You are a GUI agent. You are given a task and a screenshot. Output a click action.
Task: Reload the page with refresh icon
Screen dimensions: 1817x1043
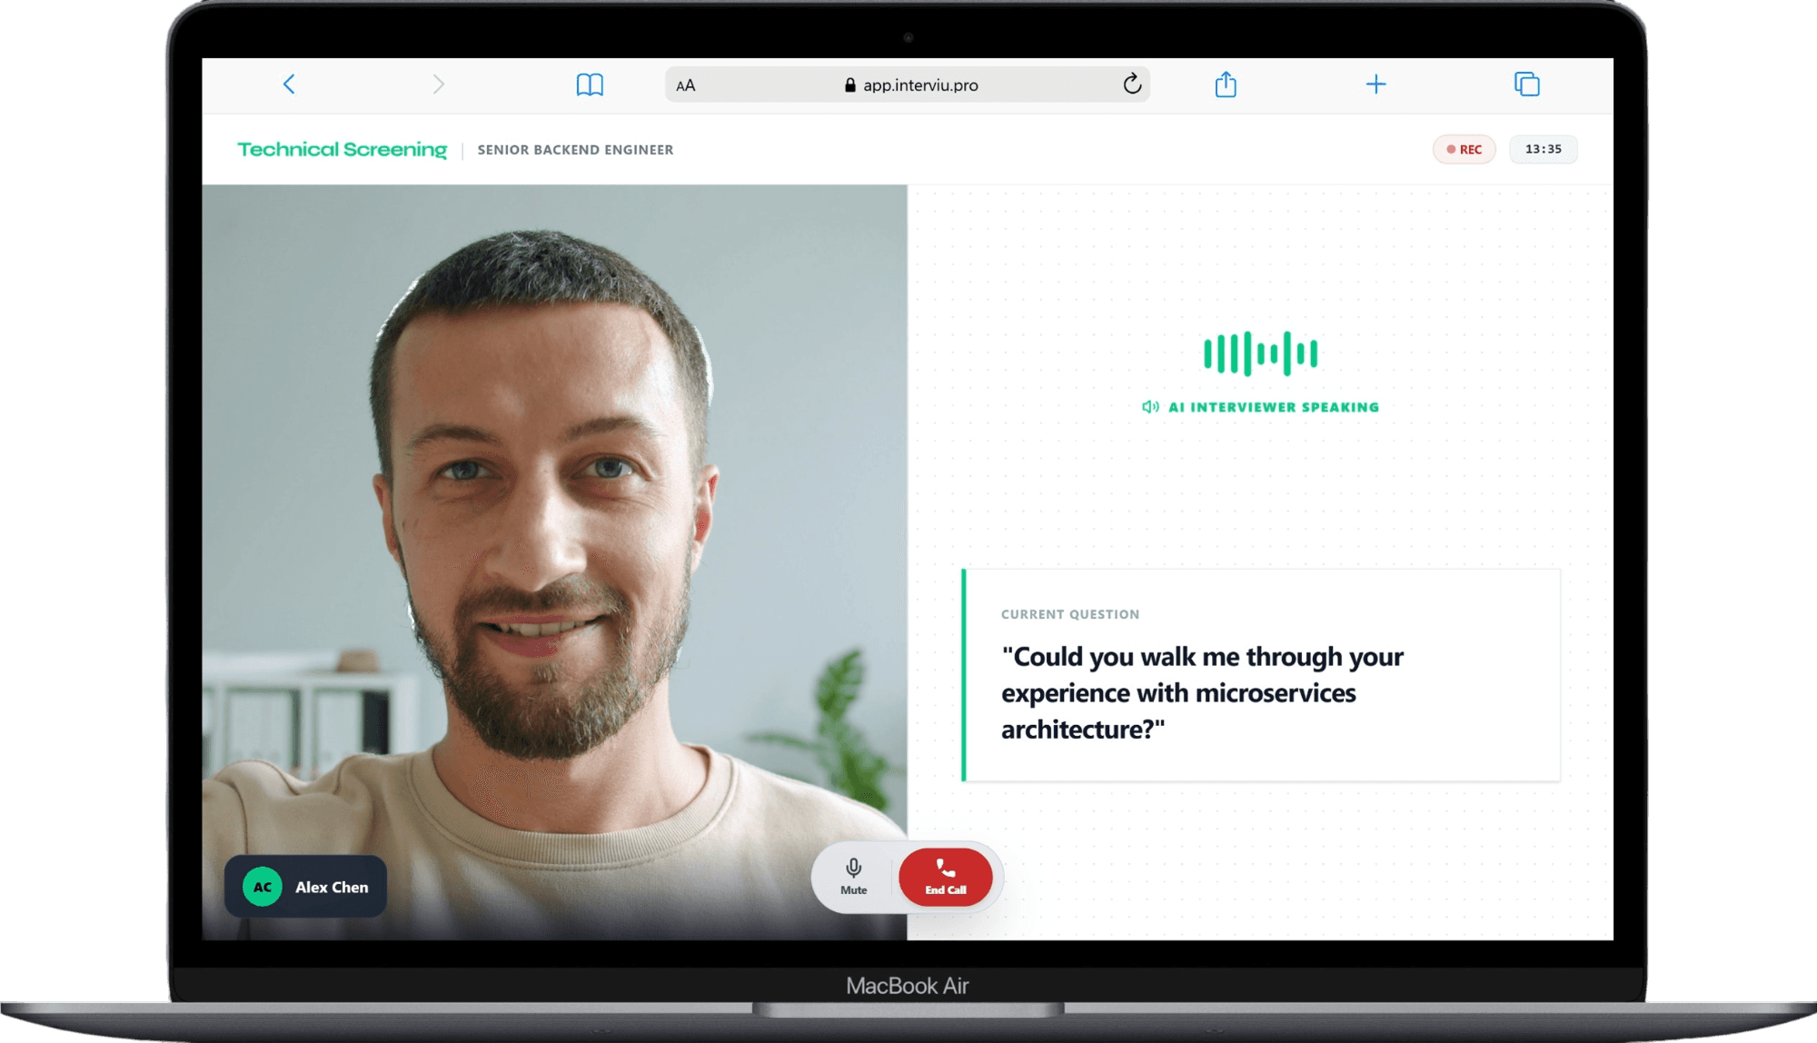coord(1132,84)
